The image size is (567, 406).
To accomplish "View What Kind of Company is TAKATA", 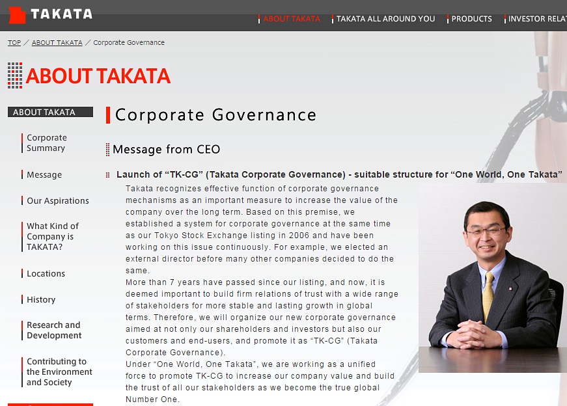I will click(x=52, y=237).
